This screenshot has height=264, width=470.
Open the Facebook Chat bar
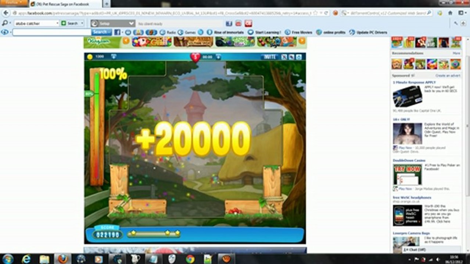pos(432,250)
